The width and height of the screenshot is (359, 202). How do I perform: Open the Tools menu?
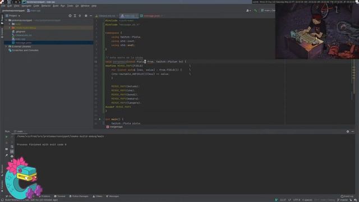coord(70,6)
